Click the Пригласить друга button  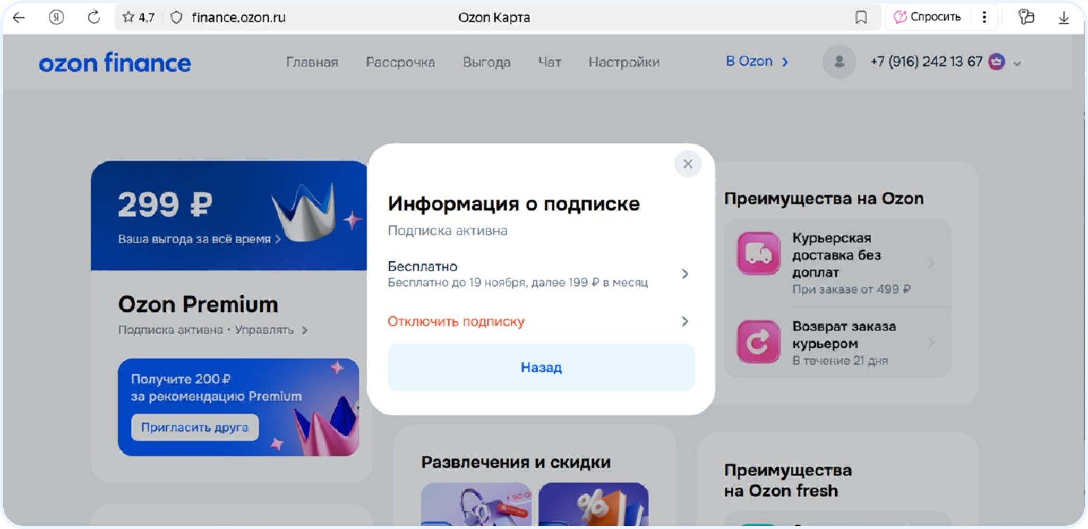[x=195, y=428]
